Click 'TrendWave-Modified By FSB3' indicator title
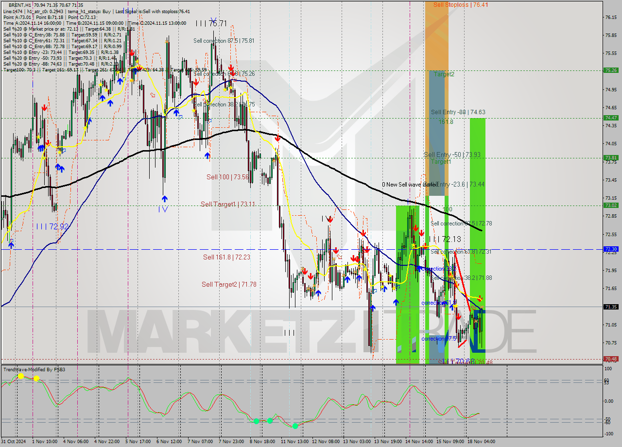 [x=34, y=370]
